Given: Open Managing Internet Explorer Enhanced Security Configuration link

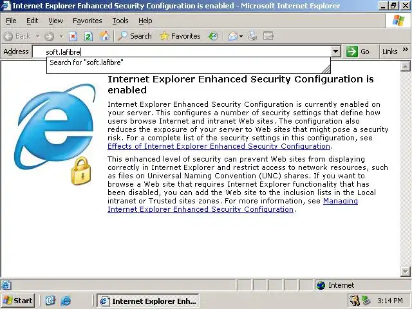Looking at the screenshot, I should point(232,205).
